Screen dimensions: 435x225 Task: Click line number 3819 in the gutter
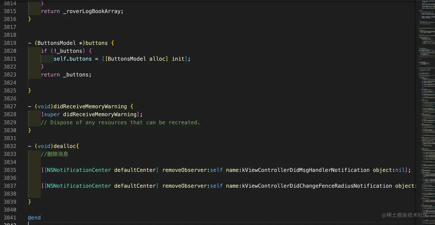[x=10, y=43]
